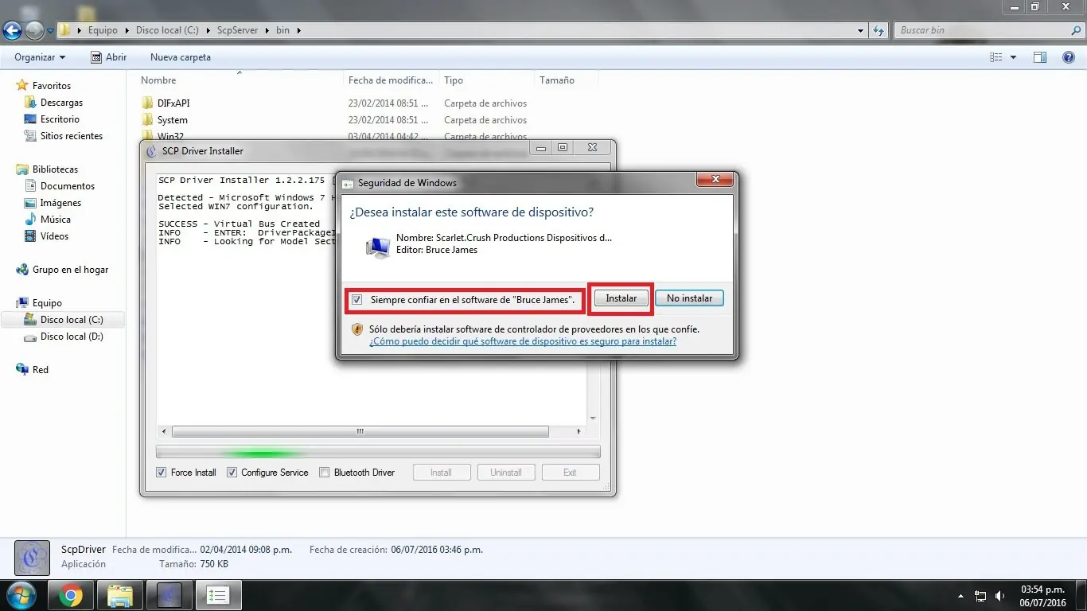1087x611 pixels.
Task: Open the link about safe device software
Action: coord(523,341)
